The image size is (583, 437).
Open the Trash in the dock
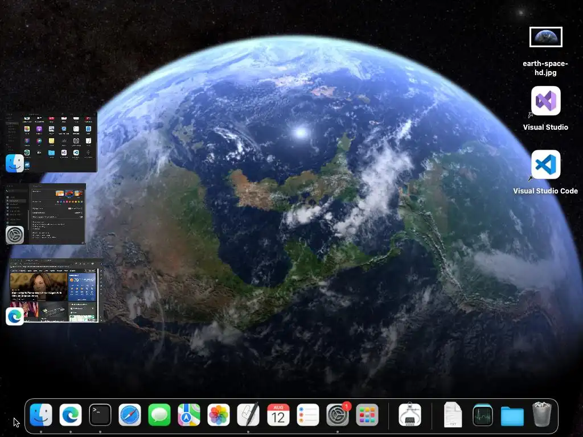(x=542, y=414)
